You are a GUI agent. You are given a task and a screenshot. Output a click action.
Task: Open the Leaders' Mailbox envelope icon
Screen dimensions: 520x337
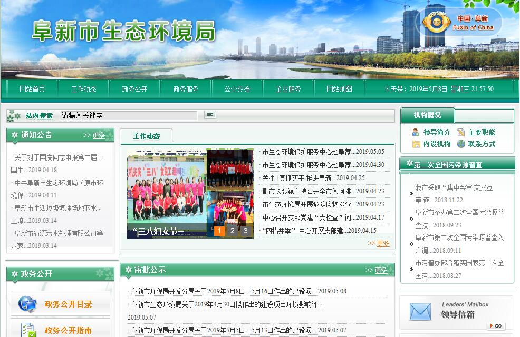coord(420,312)
